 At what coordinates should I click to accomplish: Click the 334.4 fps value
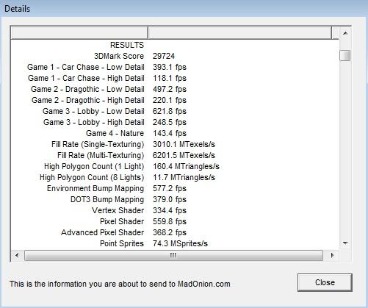click(x=170, y=210)
